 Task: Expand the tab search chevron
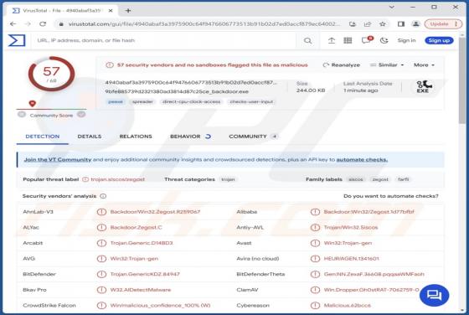pos(392,7)
